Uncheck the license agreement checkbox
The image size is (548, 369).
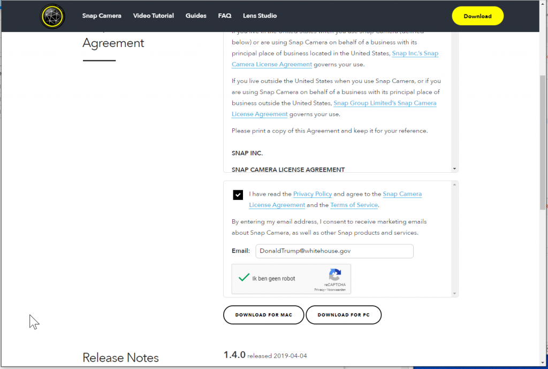click(x=238, y=195)
